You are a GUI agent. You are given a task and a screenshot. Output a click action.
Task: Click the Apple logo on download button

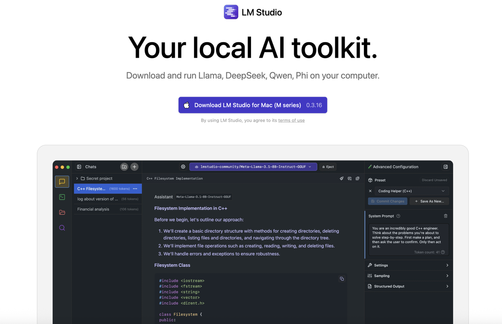pyautogui.click(x=187, y=105)
